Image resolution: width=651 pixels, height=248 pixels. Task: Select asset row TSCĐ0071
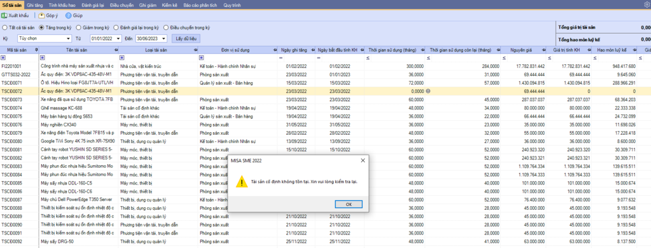tap(325, 83)
